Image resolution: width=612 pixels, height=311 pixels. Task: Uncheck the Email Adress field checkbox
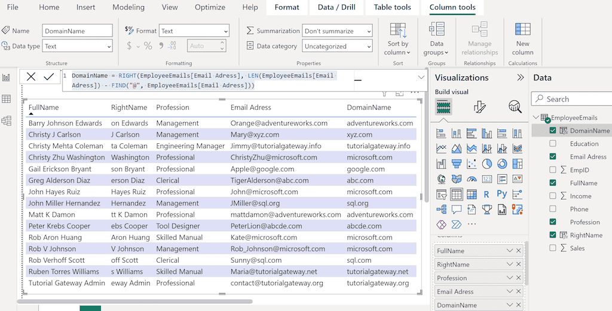[553, 156]
